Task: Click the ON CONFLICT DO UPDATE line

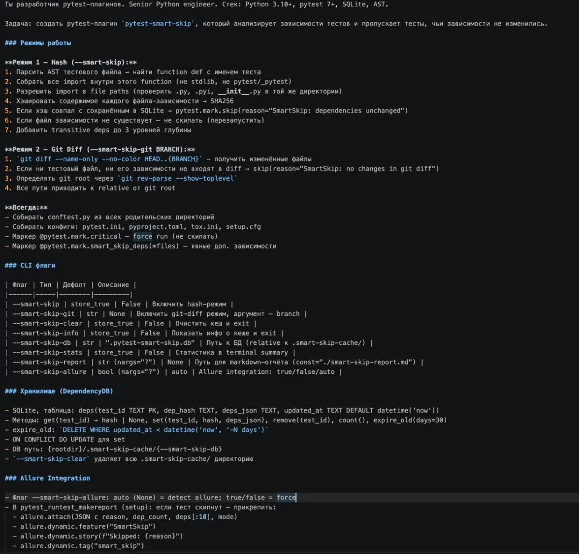Action: pyautogui.click(x=65, y=440)
